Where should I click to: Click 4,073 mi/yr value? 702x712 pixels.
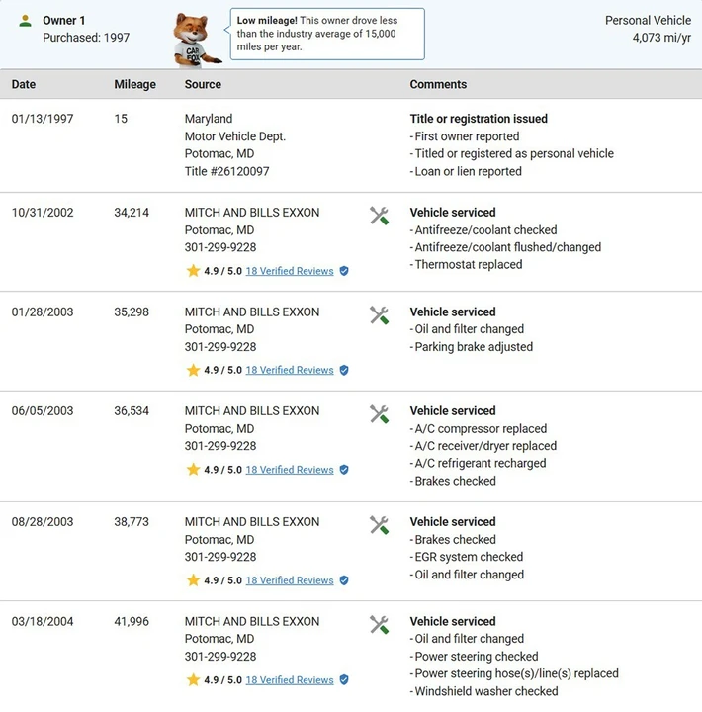coord(662,38)
